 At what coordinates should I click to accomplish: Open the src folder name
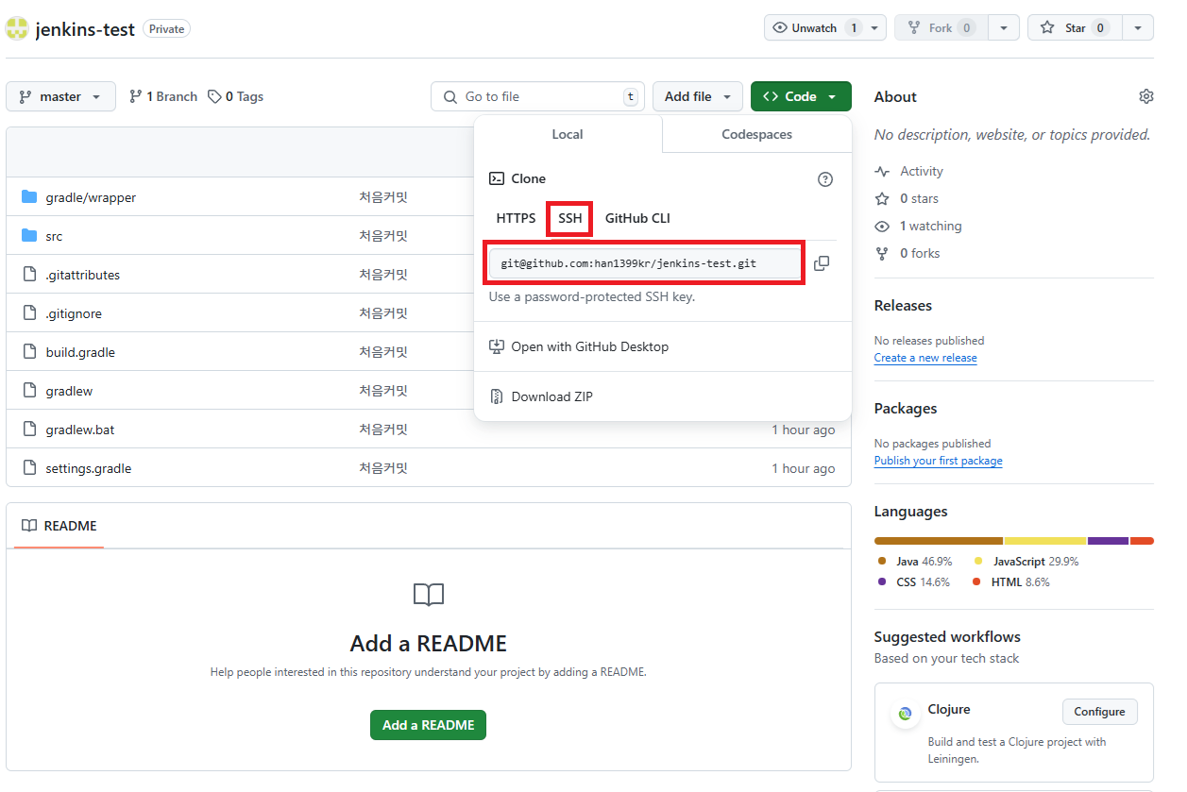[54, 236]
